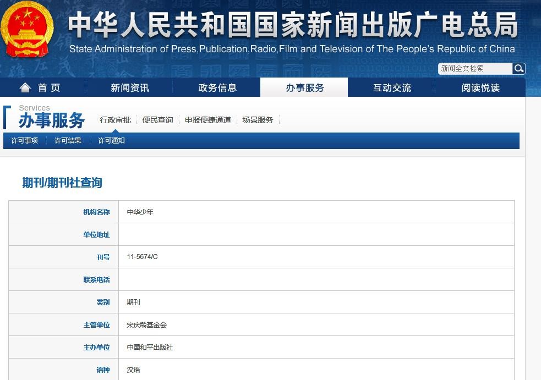The image size is (541, 380).
Task: Open the 场景服务 sub-tab
Action: pos(258,120)
